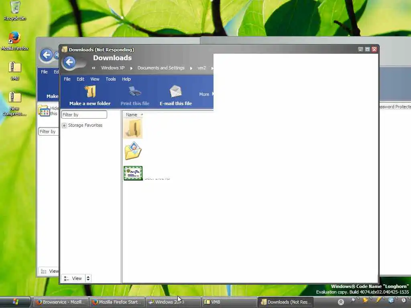Click the E-mail this file envelope icon

(x=176, y=92)
